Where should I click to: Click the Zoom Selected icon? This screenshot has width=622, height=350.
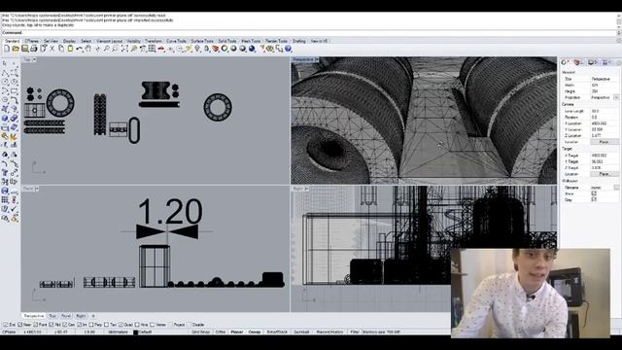pos(134,49)
